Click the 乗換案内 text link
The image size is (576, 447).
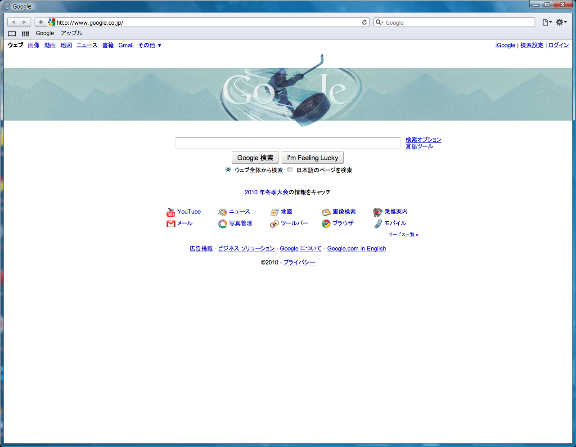click(x=396, y=212)
